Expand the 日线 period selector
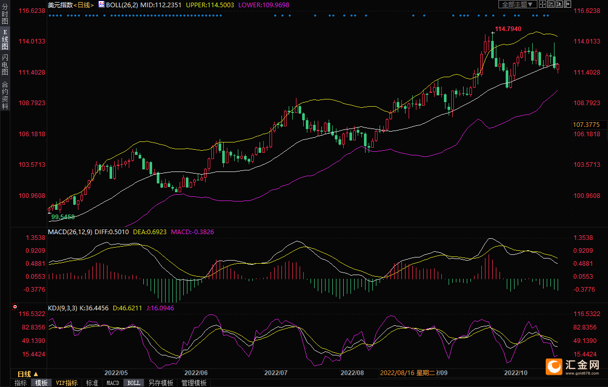This screenshot has width=608, height=387. [28, 374]
